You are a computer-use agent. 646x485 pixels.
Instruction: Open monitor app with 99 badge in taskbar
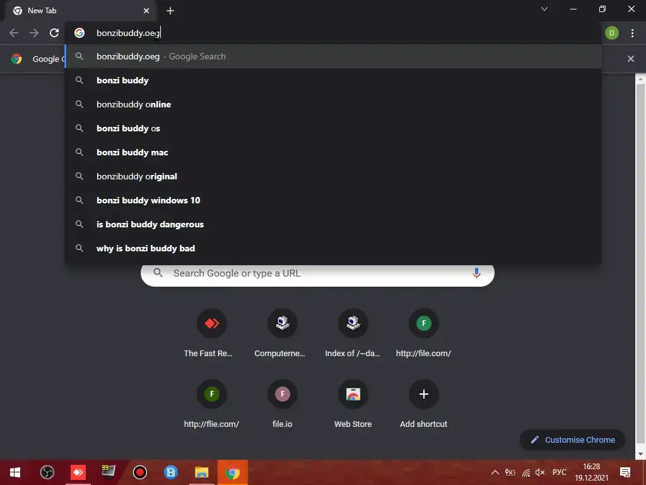tap(109, 472)
